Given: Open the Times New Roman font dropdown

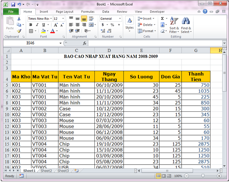Looking at the screenshot, I should point(51,19).
